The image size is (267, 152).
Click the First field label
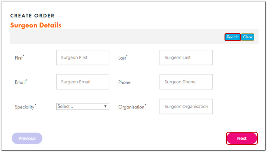coord(19,58)
